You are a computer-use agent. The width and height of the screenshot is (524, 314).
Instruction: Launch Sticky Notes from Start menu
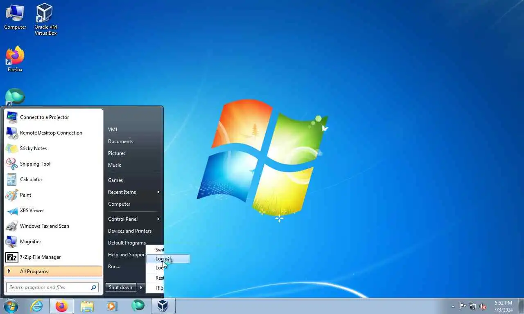(53, 148)
